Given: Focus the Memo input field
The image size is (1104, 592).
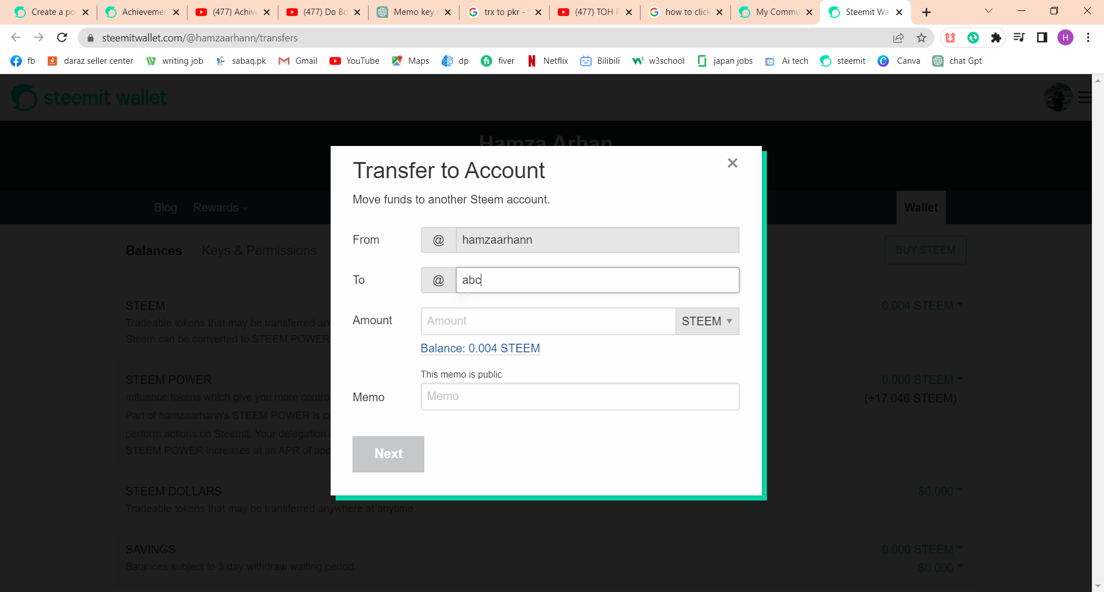Looking at the screenshot, I should (x=580, y=397).
